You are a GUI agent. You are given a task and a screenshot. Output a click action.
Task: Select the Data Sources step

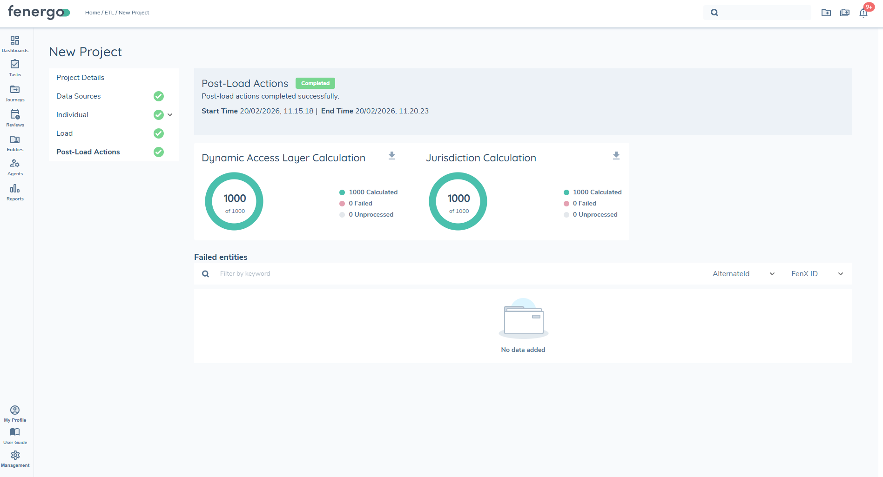coord(79,96)
